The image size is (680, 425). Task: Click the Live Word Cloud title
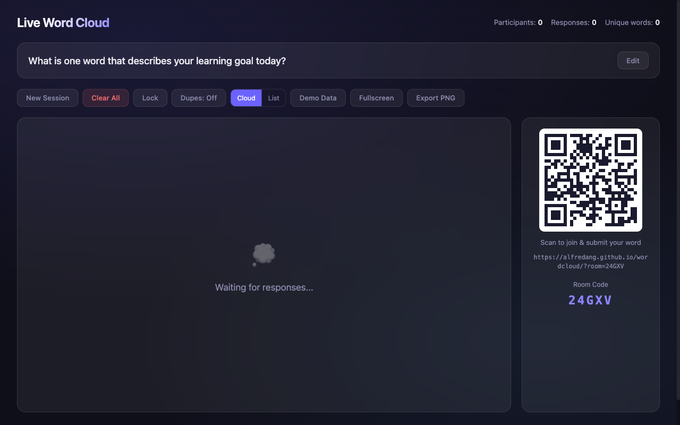point(63,22)
